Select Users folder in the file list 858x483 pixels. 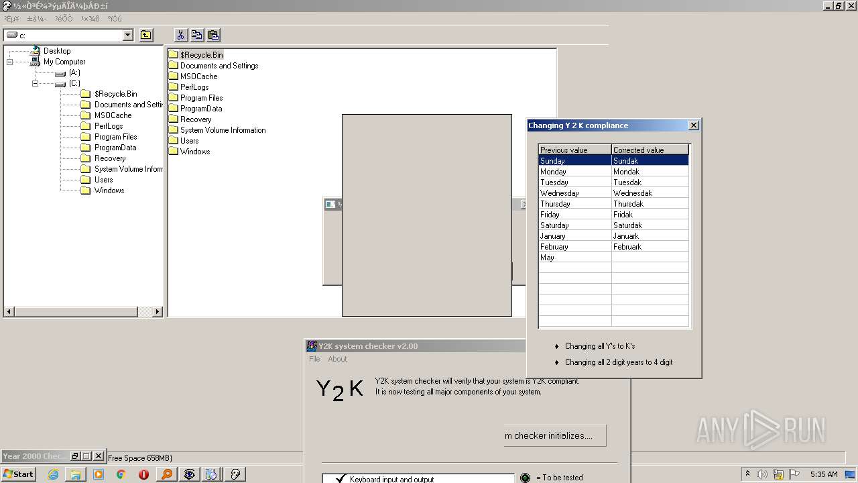(x=190, y=141)
